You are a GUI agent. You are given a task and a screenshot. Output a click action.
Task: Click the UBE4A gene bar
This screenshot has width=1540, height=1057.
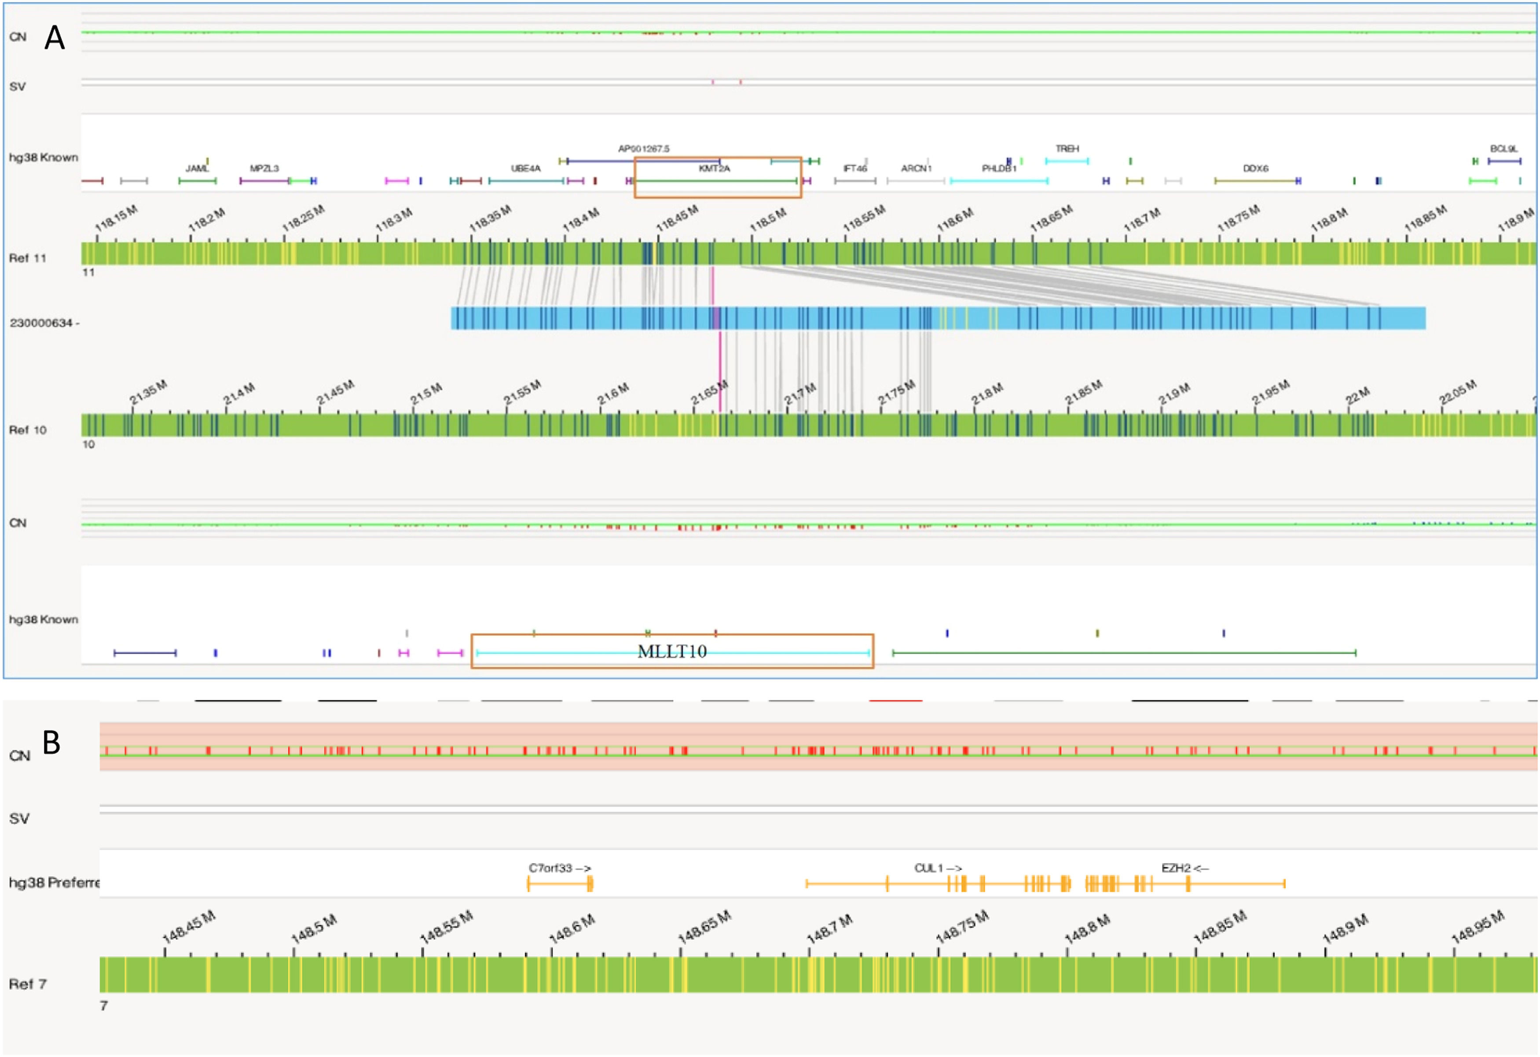coord(526,180)
